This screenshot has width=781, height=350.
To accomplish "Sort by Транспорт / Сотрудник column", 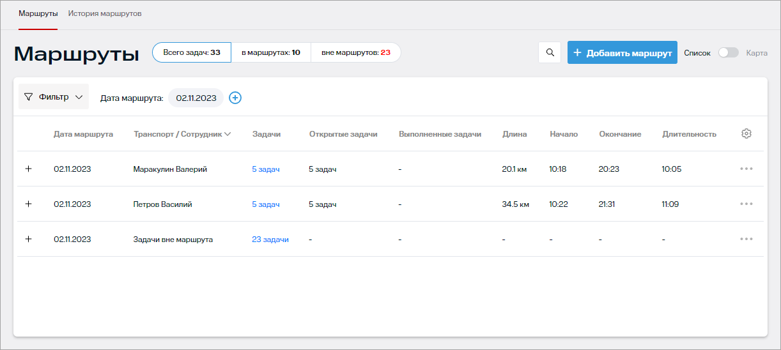I will click(x=182, y=134).
